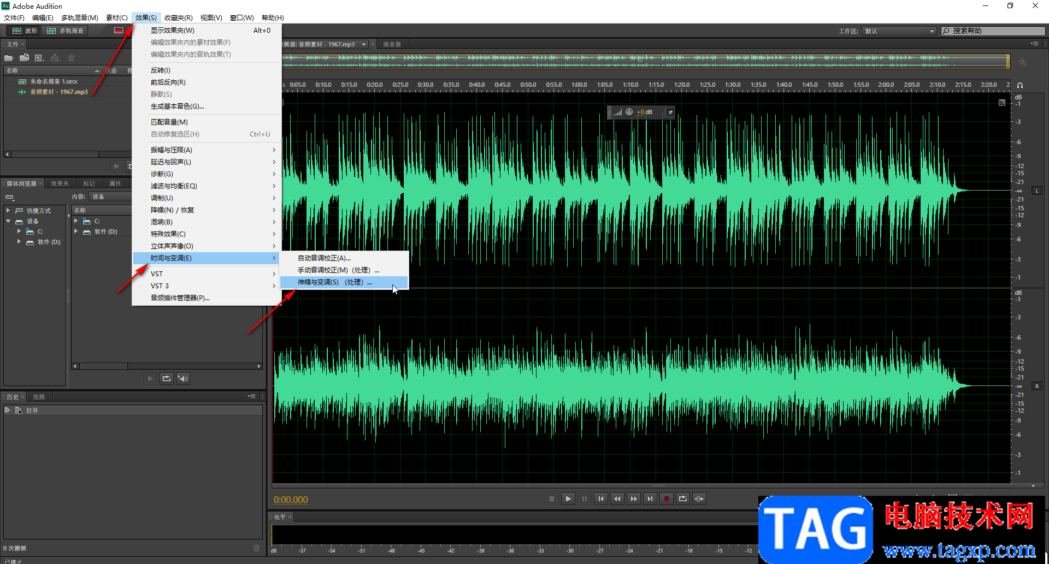Image resolution: width=1049 pixels, height=564 pixels.
Task: Collapse the 设备 tree node
Action: click(8, 221)
